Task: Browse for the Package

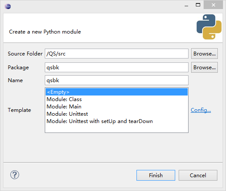Action: point(204,68)
